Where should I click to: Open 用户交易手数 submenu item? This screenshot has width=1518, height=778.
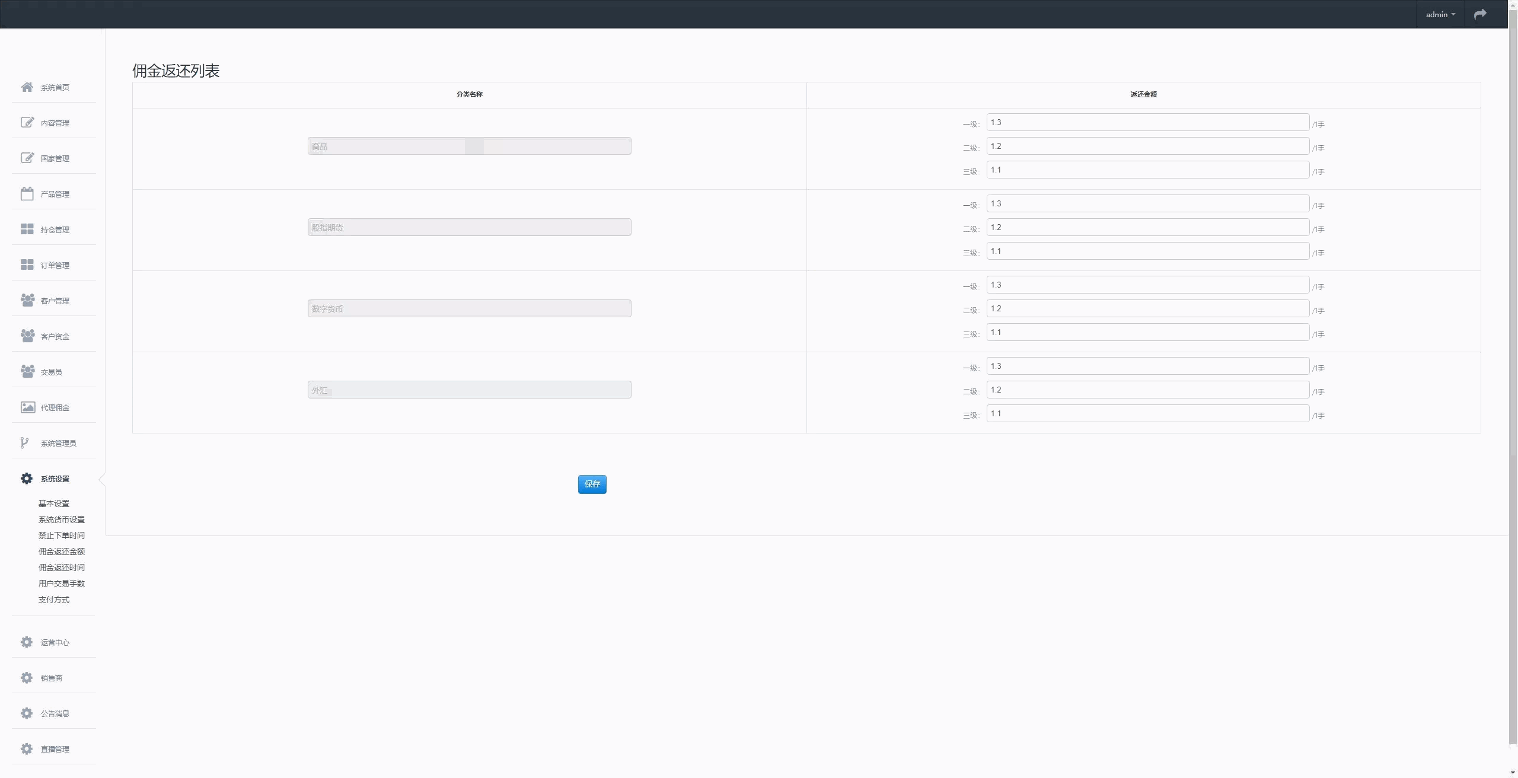[61, 583]
